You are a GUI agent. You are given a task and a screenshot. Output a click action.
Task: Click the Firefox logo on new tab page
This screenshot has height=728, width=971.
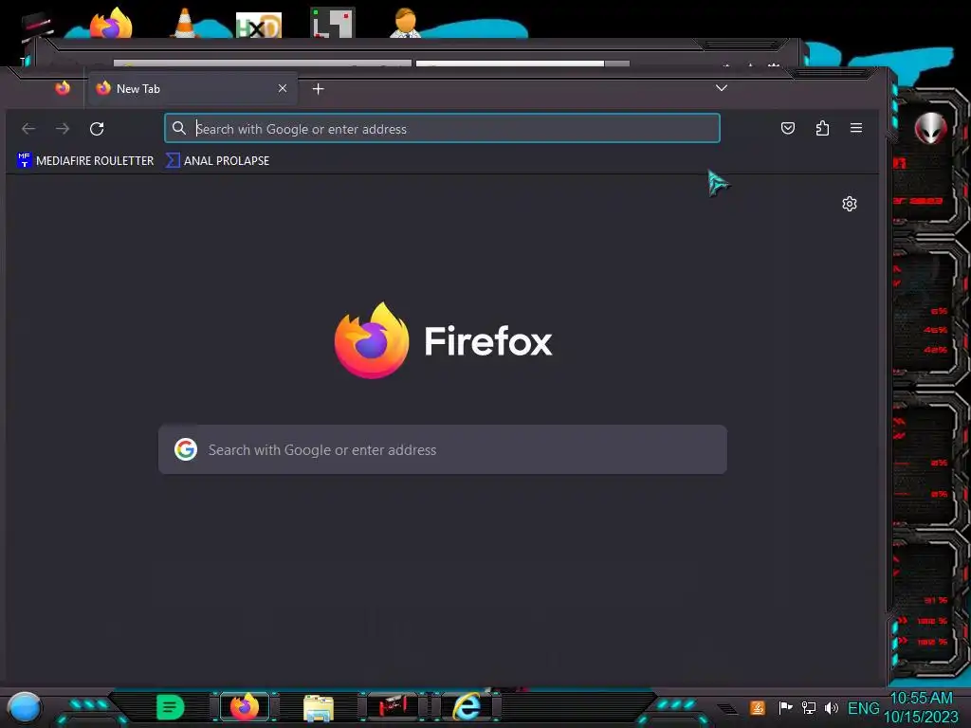(372, 340)
